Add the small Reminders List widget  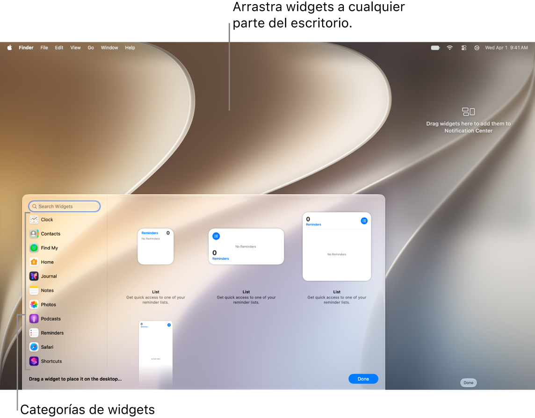click(156, 246)
